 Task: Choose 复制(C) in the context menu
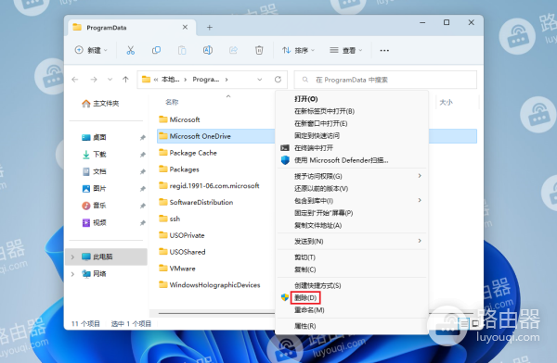[x=352, y=269]
